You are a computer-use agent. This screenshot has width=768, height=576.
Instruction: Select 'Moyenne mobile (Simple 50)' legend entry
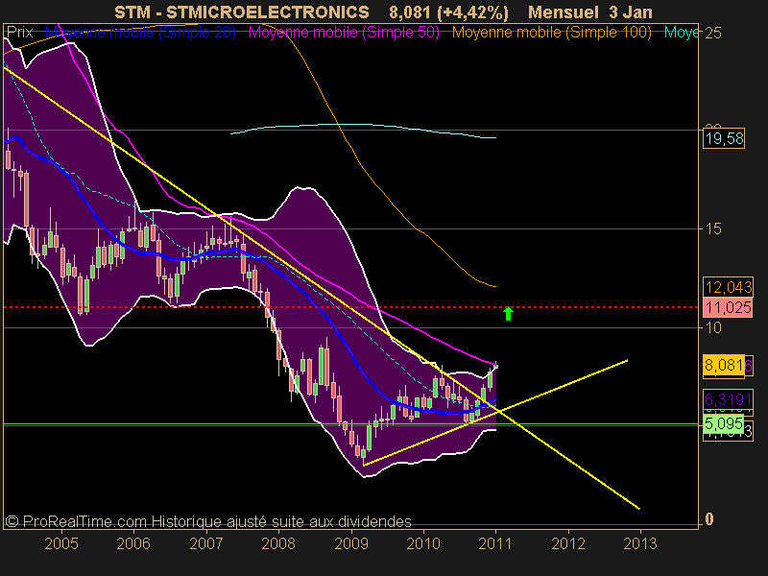344,33
